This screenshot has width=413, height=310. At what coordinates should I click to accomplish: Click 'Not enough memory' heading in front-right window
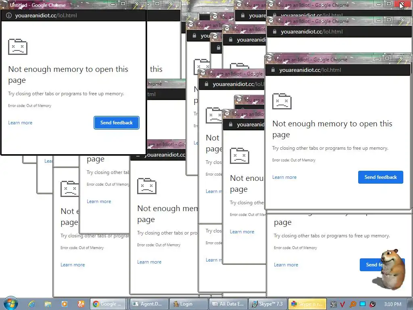click(x=332, y=129)
